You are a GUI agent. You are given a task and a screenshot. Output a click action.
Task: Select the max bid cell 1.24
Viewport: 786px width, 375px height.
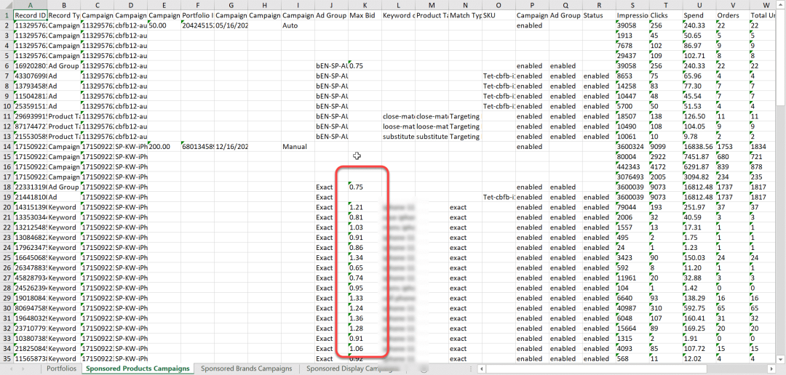[365, 308]
